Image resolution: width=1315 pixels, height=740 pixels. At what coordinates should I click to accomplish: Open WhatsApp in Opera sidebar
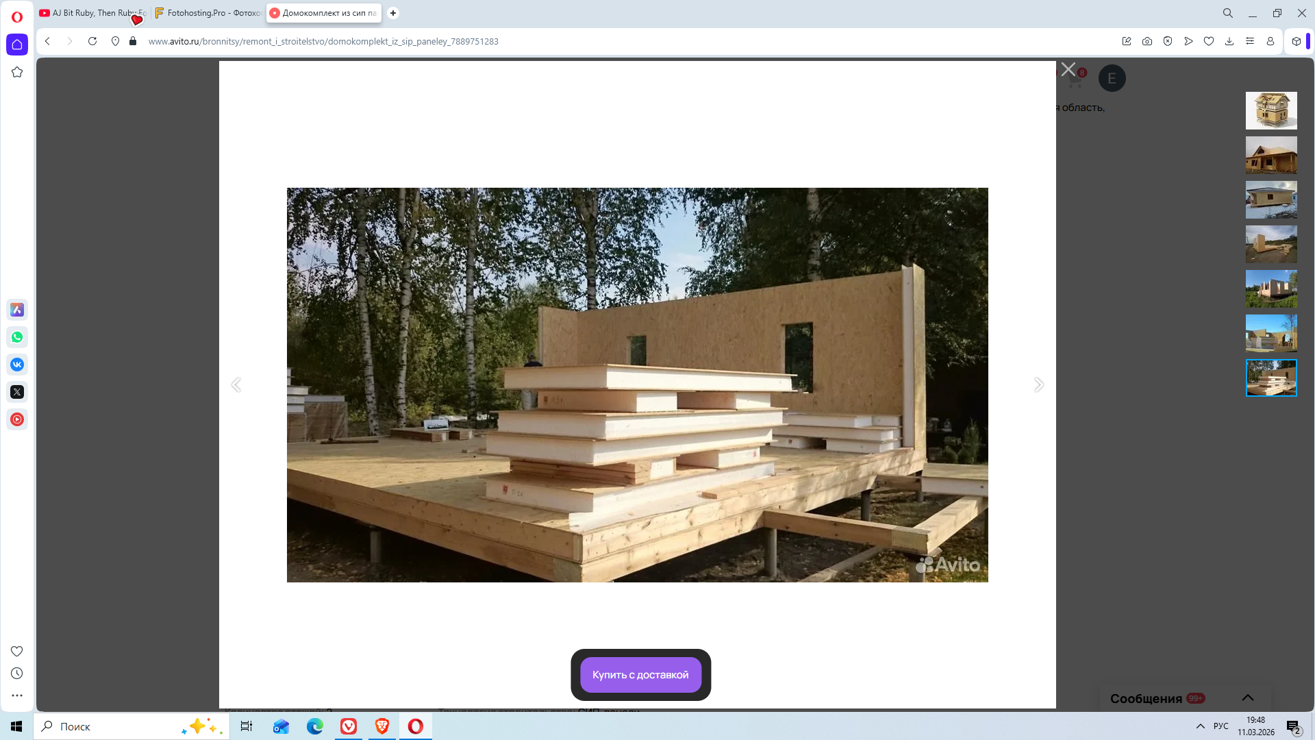click(17, 337)
